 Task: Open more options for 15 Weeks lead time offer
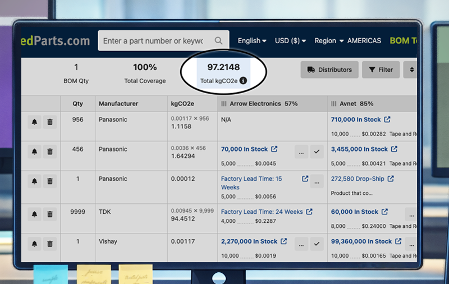tap(317, 181)
